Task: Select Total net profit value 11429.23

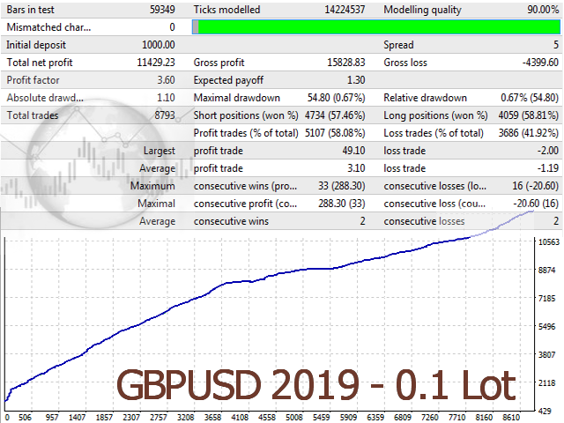Action: 156,63
